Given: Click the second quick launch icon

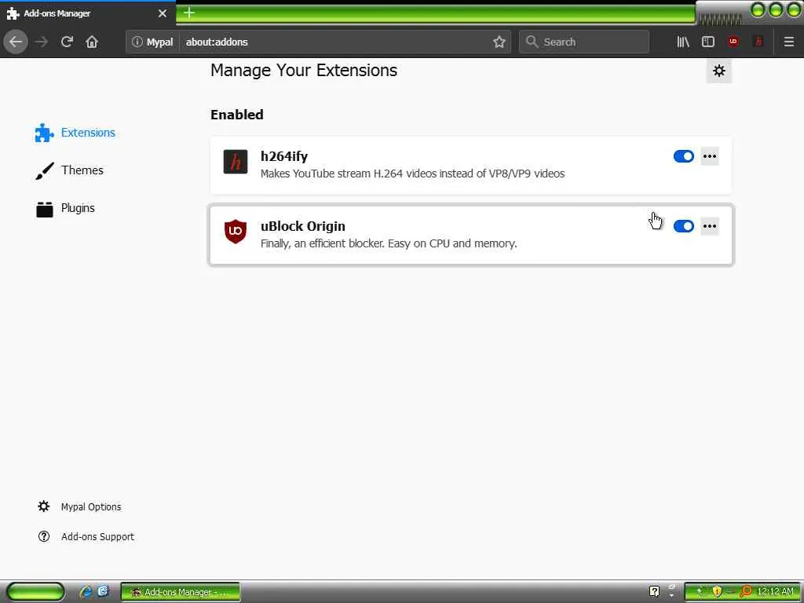Looking at the screenshot, I should pos(103,591).
